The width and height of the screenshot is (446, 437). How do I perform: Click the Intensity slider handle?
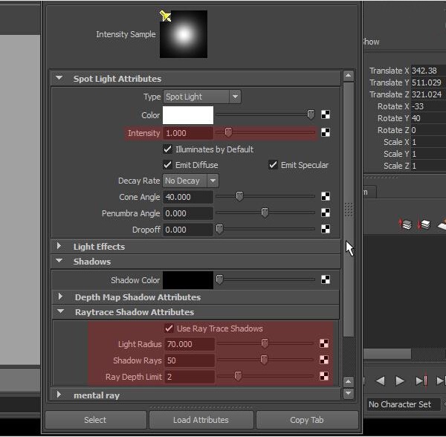[x=228, y=132]
